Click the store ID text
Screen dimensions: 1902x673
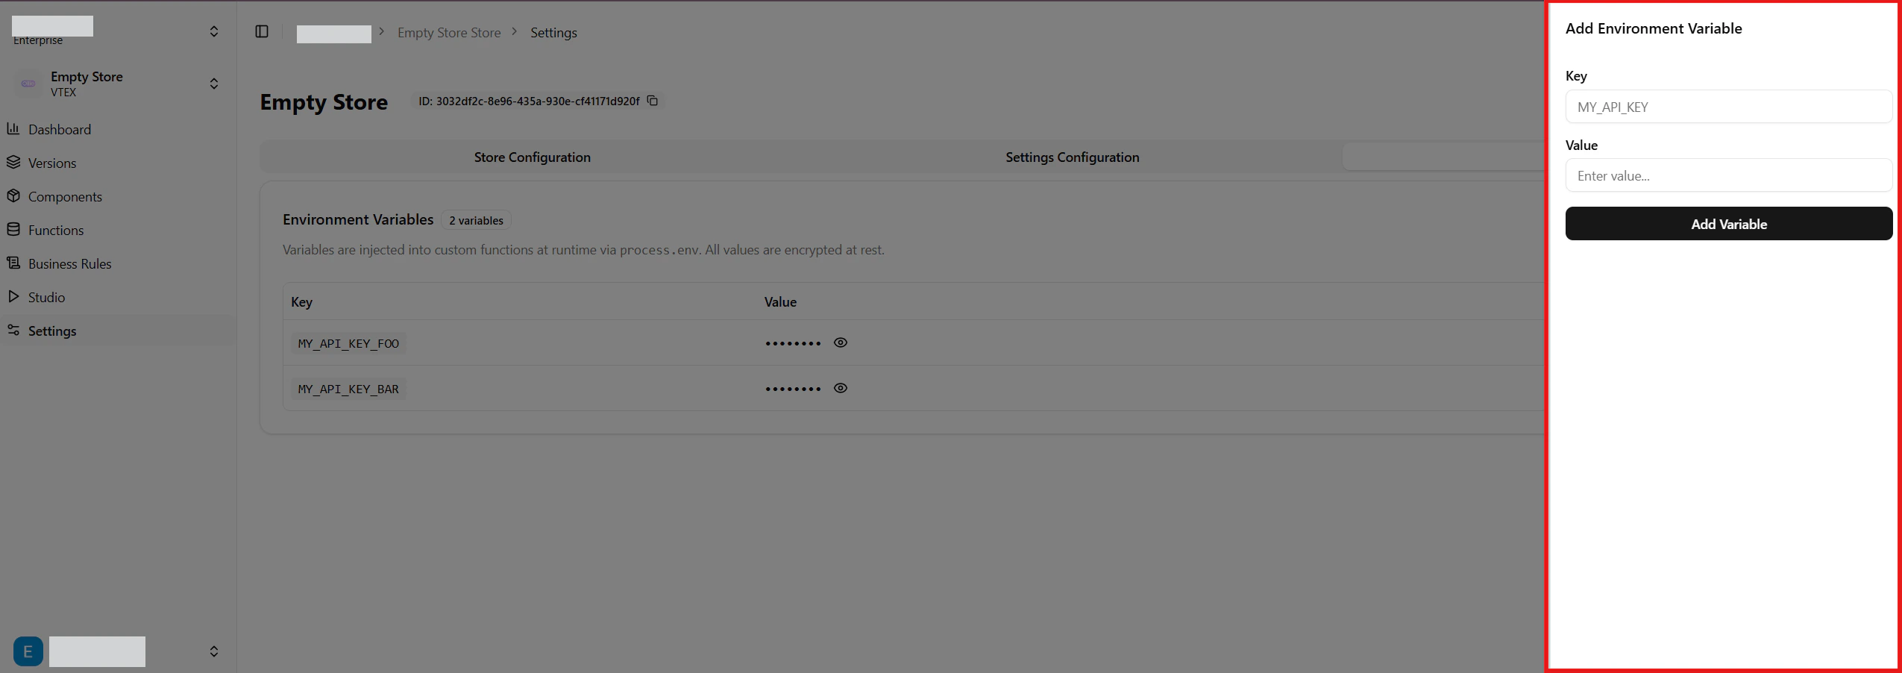tap(529, 101)
